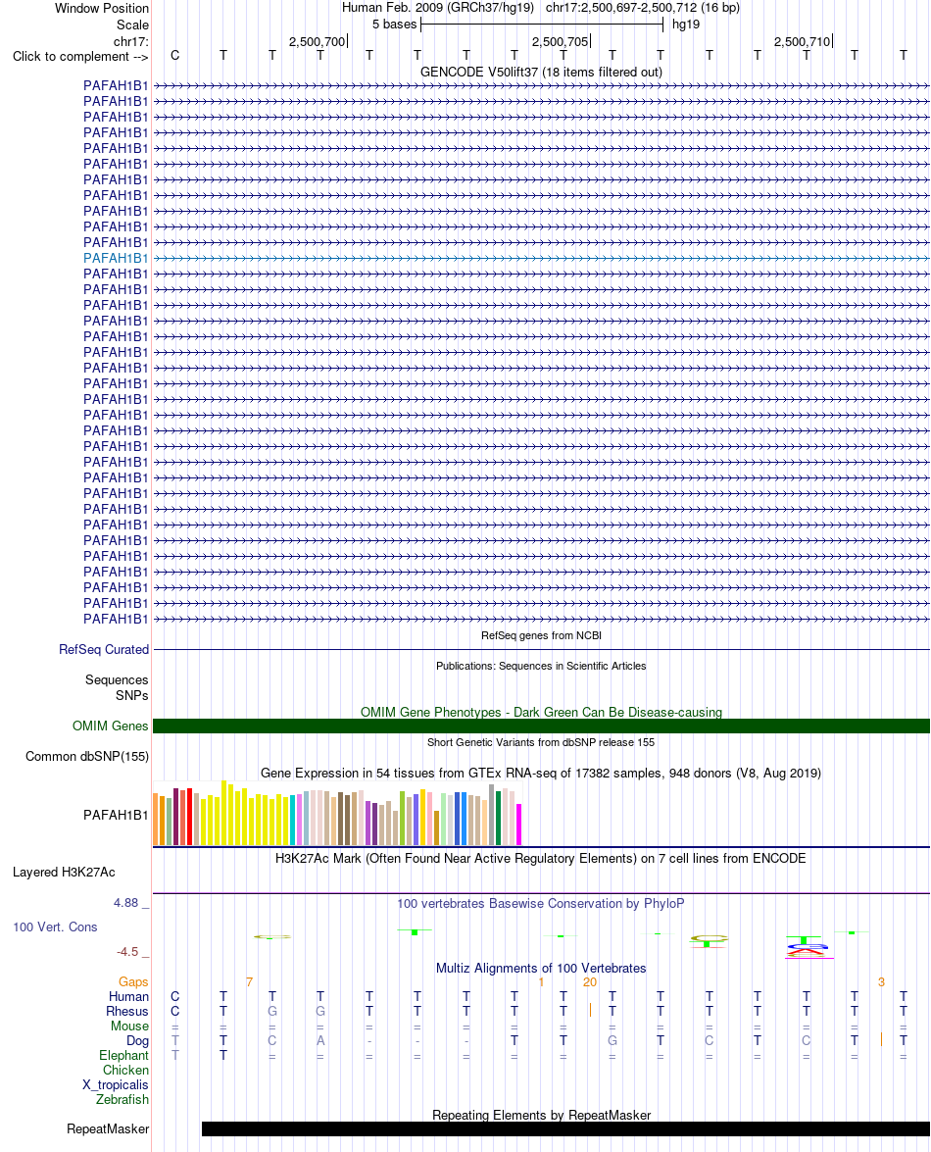
Task: Click the '5 bases' scale bar
Action: [542, 25]
